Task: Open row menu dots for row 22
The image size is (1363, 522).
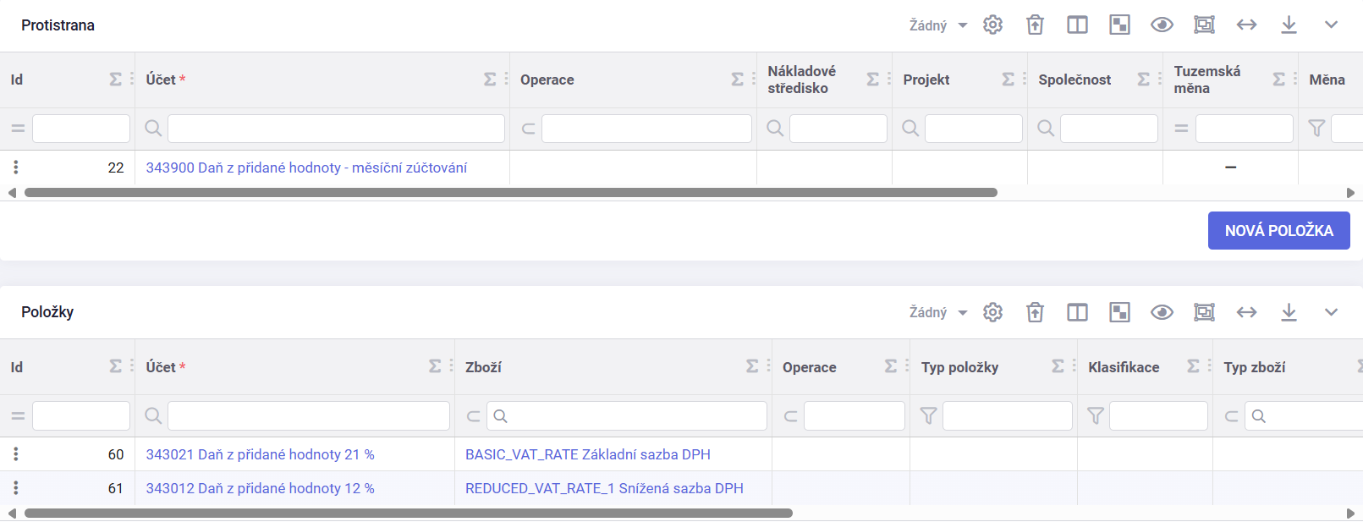Action: (x=15, y=168)
